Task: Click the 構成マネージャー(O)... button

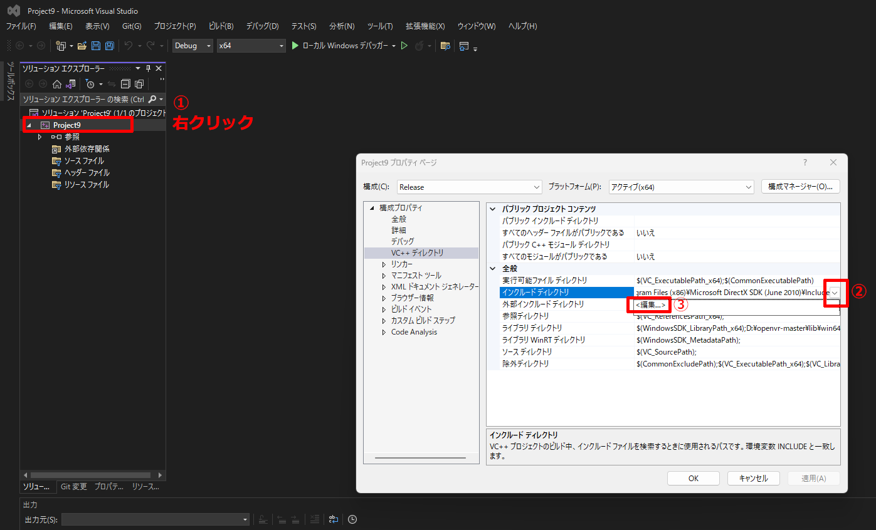Action: coord(800,187)
